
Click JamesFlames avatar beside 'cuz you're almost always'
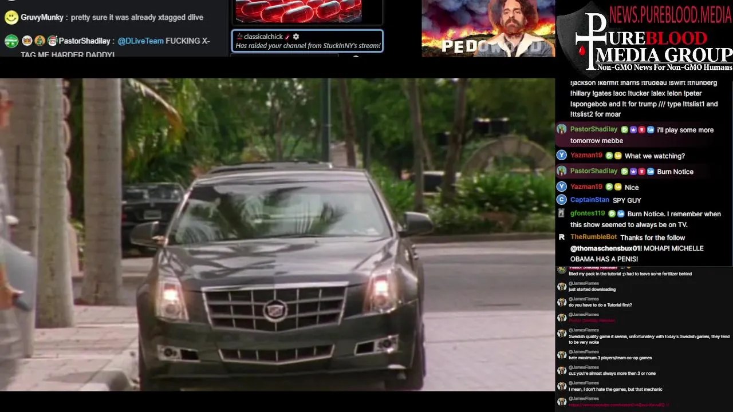point(562,370)
